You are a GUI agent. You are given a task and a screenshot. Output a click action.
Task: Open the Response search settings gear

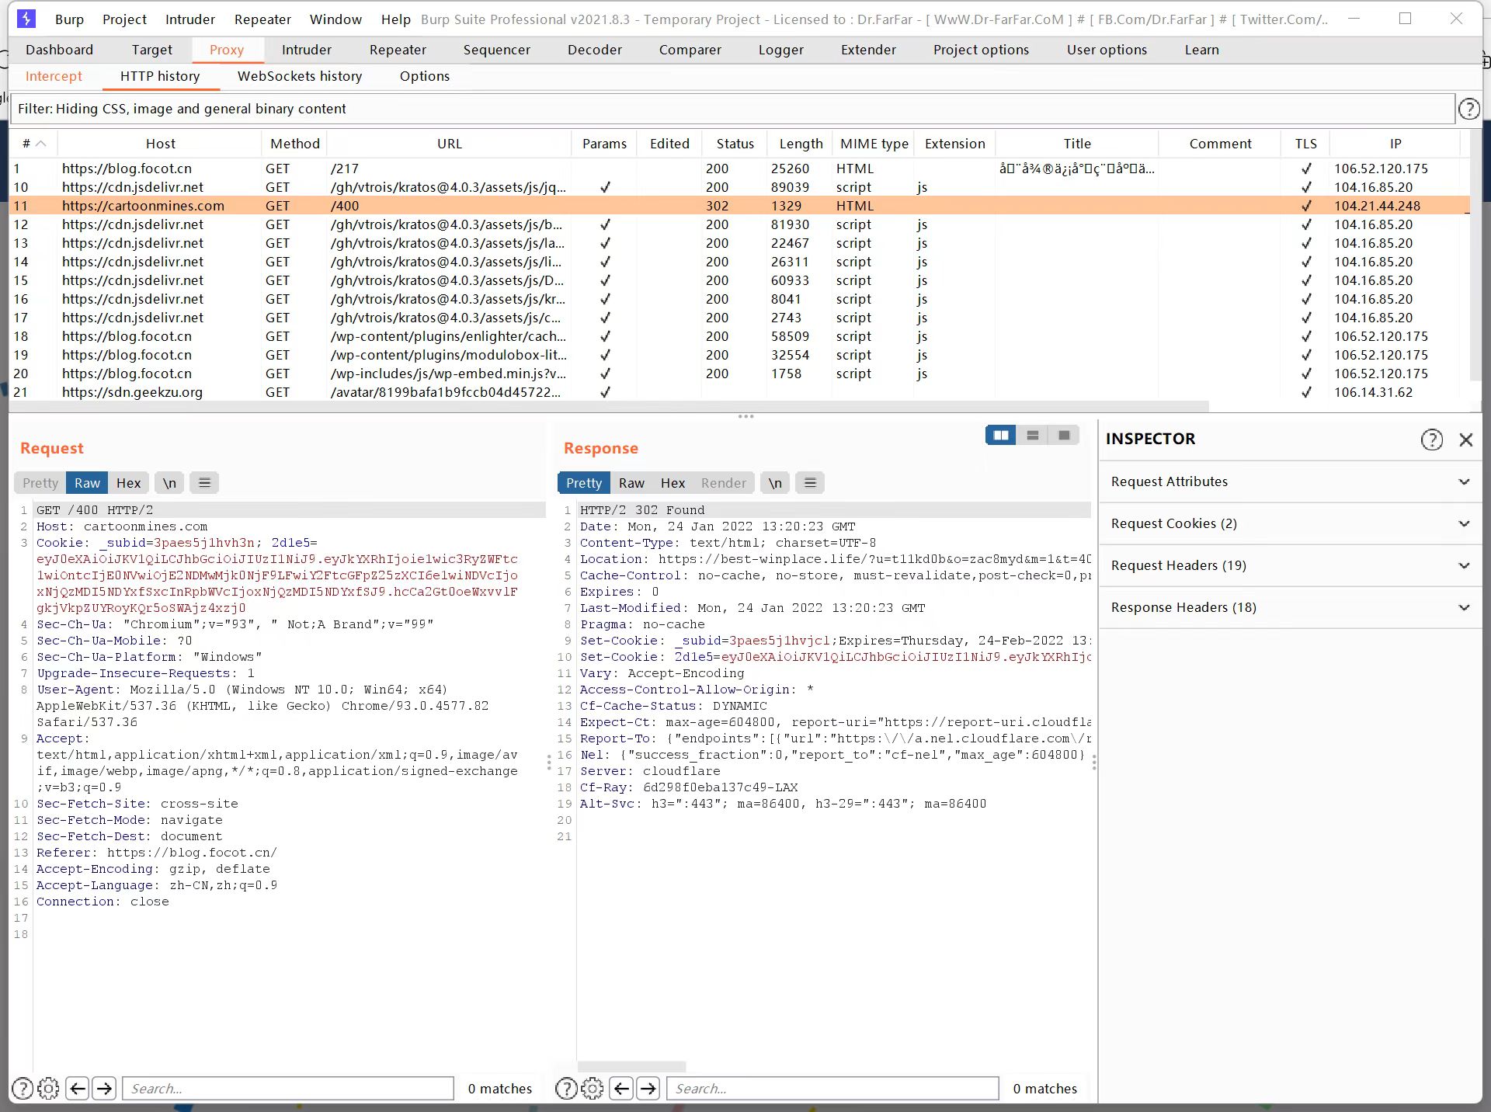point(593,1089)
